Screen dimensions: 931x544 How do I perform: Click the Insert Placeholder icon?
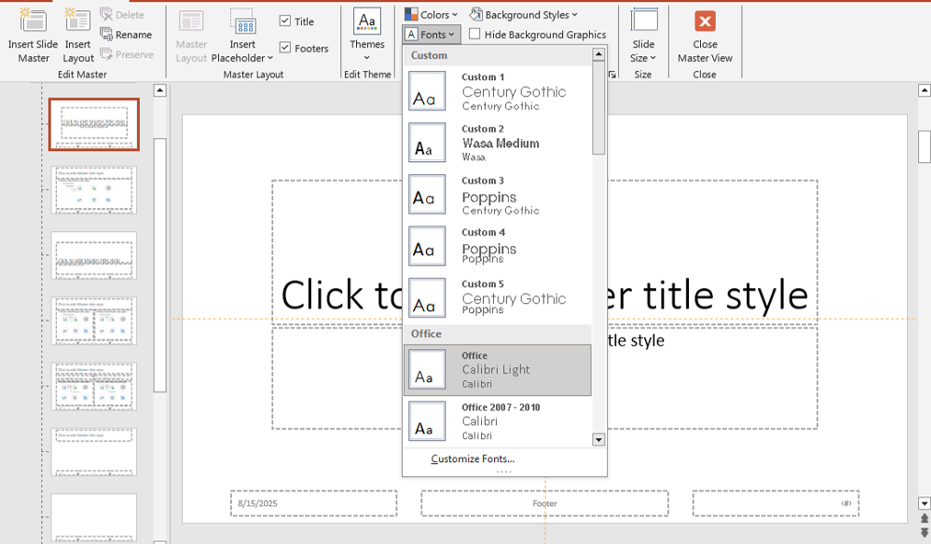click(x=243, y=24)
